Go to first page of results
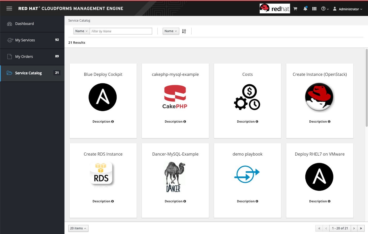Viewport: 368px width, 234px height. (319, 228)
